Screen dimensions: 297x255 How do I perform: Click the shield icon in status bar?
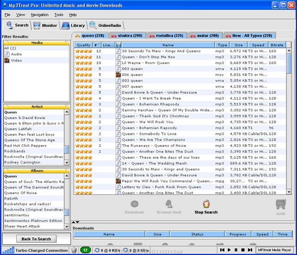[74, 250]
